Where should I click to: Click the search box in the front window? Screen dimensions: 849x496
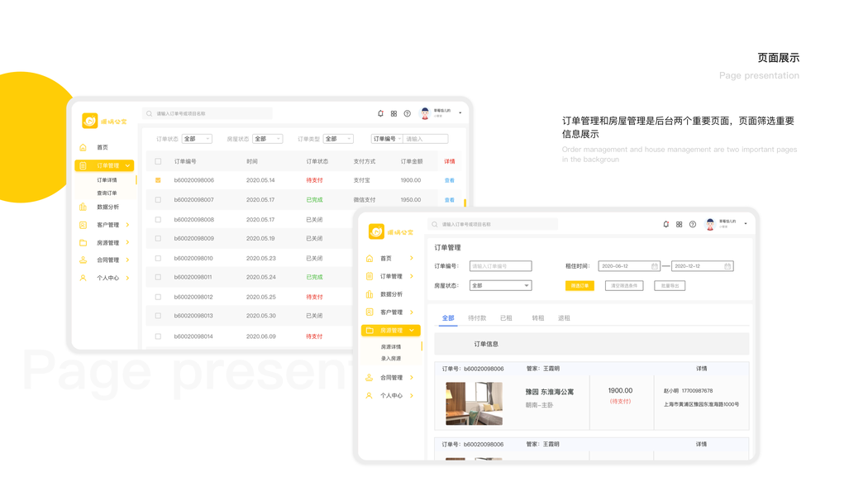(x=493, y=224)
